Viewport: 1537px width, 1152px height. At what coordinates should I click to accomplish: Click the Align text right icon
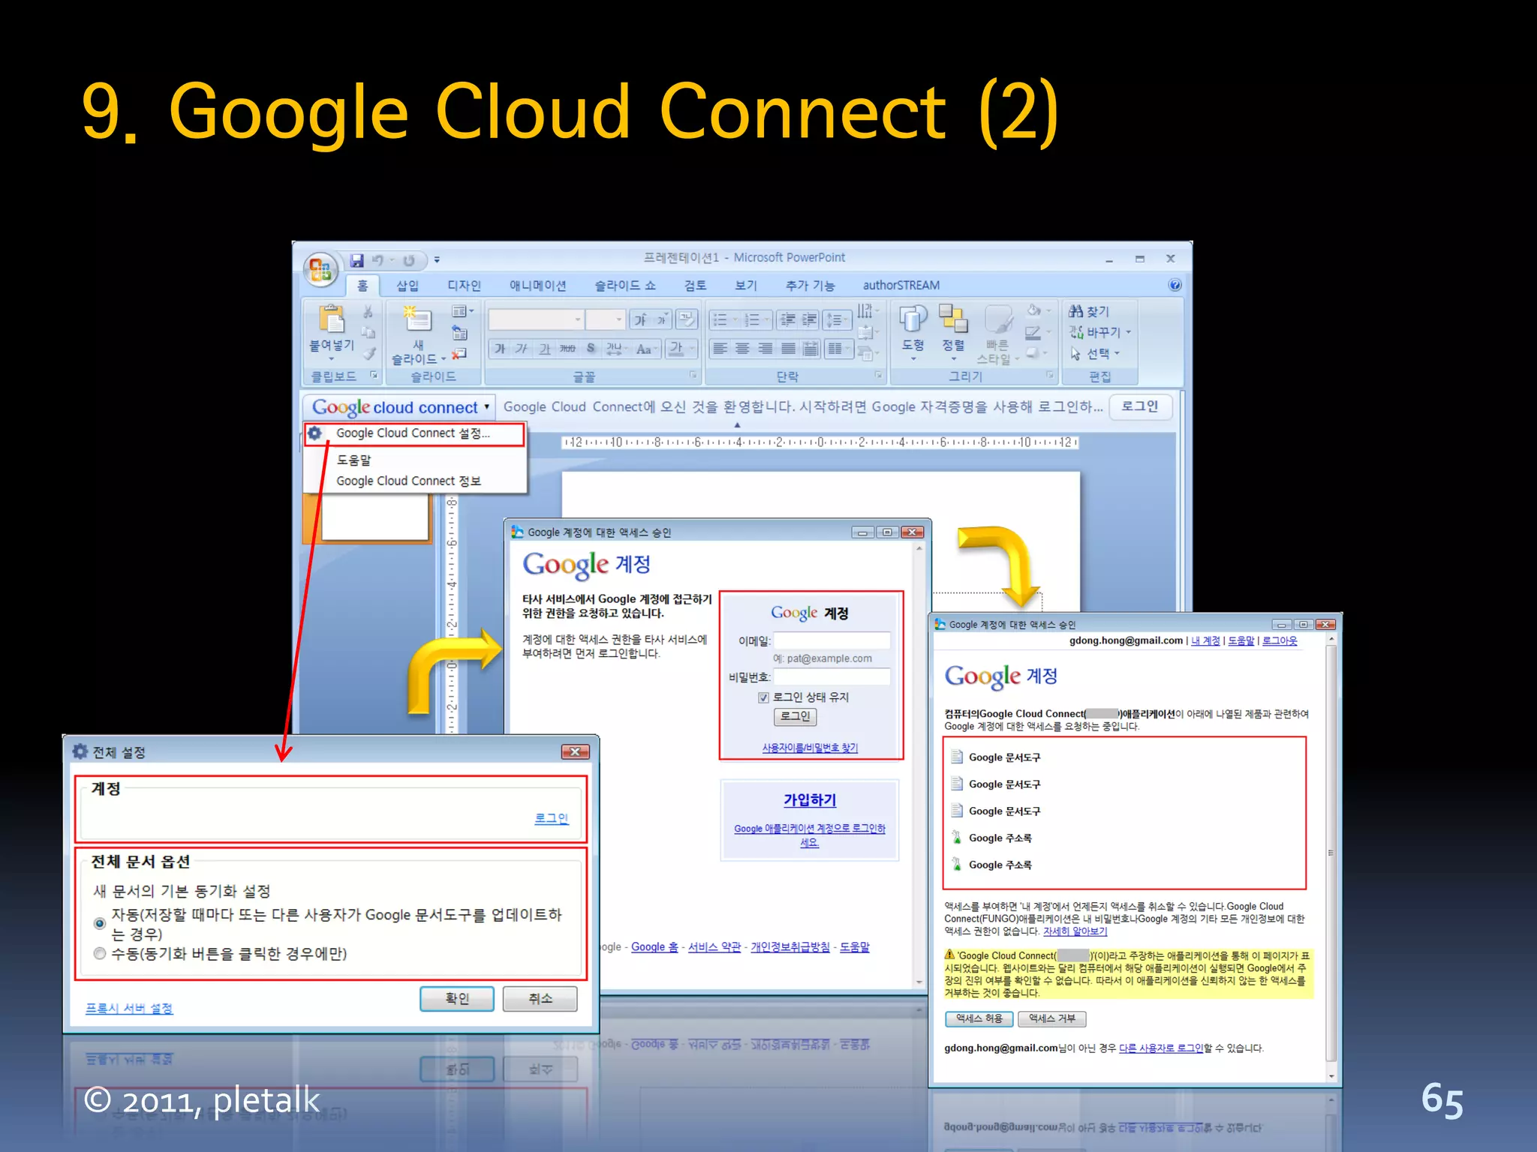[x=765, y=349]
